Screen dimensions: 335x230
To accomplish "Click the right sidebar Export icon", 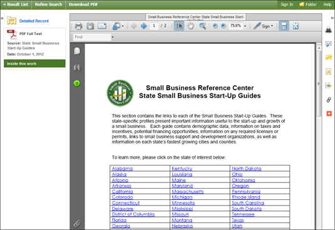I will tap(328, 86).
